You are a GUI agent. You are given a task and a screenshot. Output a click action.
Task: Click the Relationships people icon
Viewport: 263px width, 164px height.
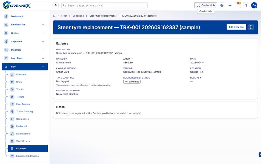click(6, 25)
